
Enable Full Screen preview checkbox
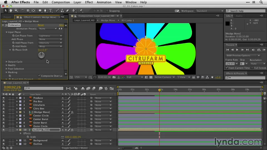click(x=252, y=68)
